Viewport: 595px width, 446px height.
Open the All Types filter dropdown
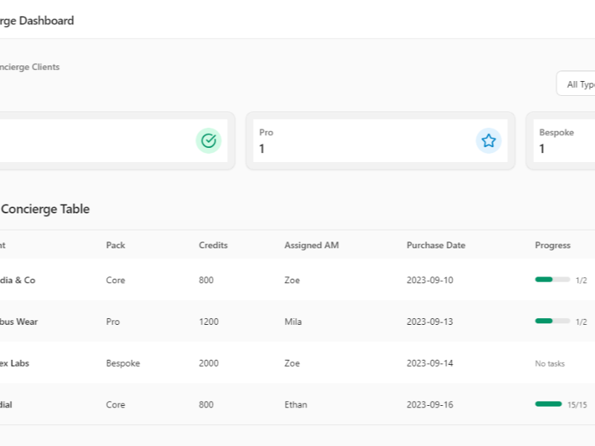pyautogui.click(x=576, y=83)
